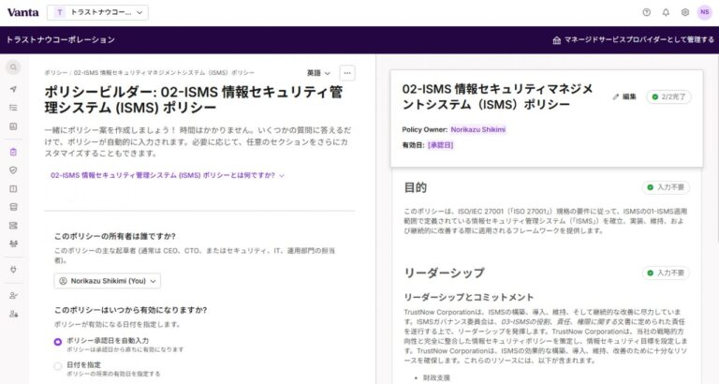Click このポリシーはいつから有効になりますか? question
The width and height of the screenshot is (719, 384).
pyautogui.click(x=131, y=310)
